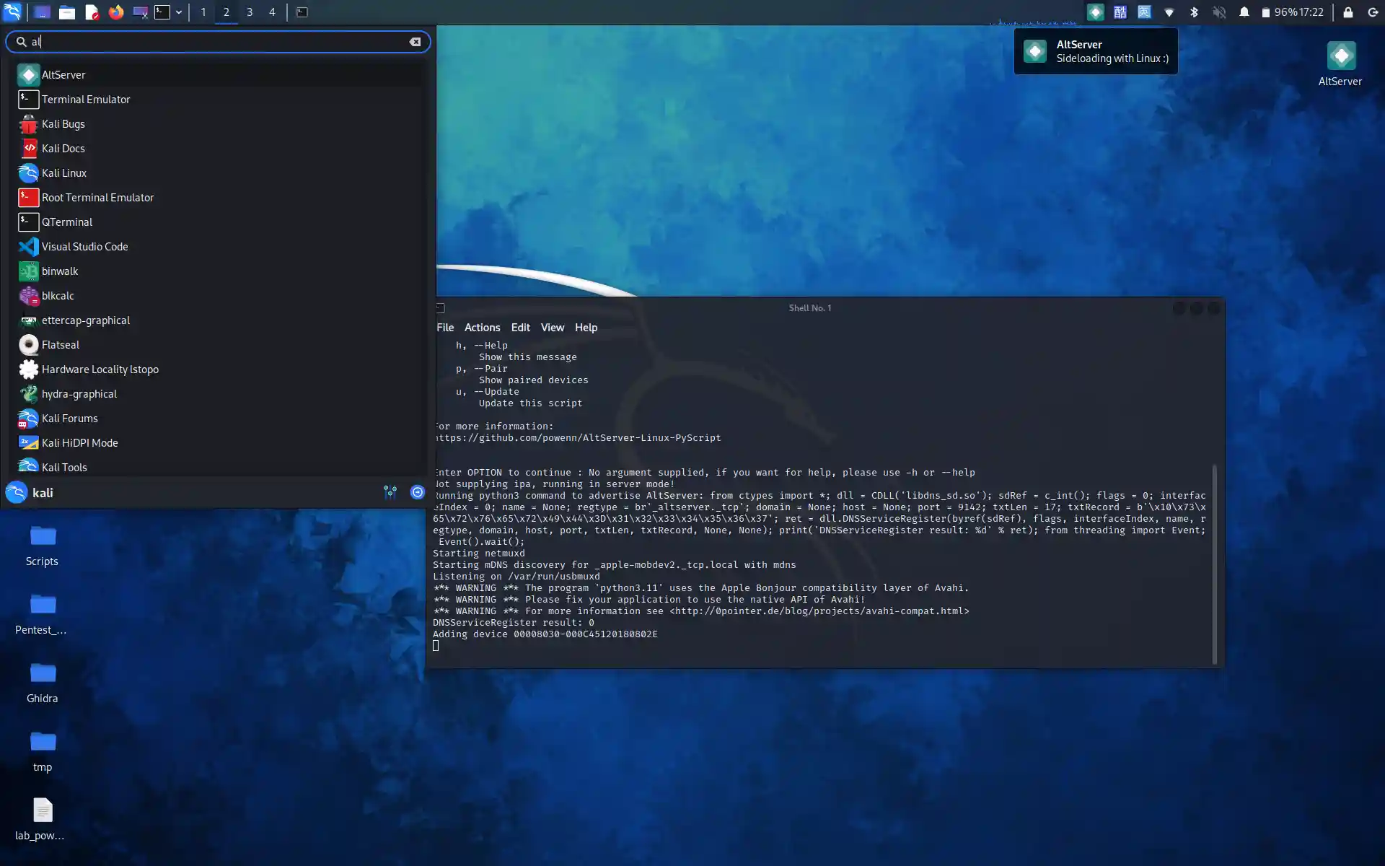
Task: Expand the terminal launcher dropdown arrow
Action: [x=179, y=12]
